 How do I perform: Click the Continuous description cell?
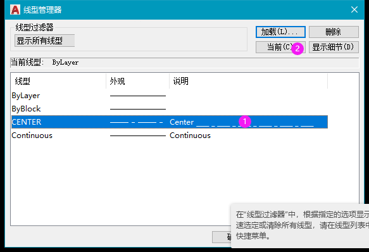coord(190,135)
